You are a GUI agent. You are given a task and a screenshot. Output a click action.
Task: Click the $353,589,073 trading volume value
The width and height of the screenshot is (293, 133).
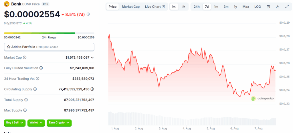[x=83, y=79]
